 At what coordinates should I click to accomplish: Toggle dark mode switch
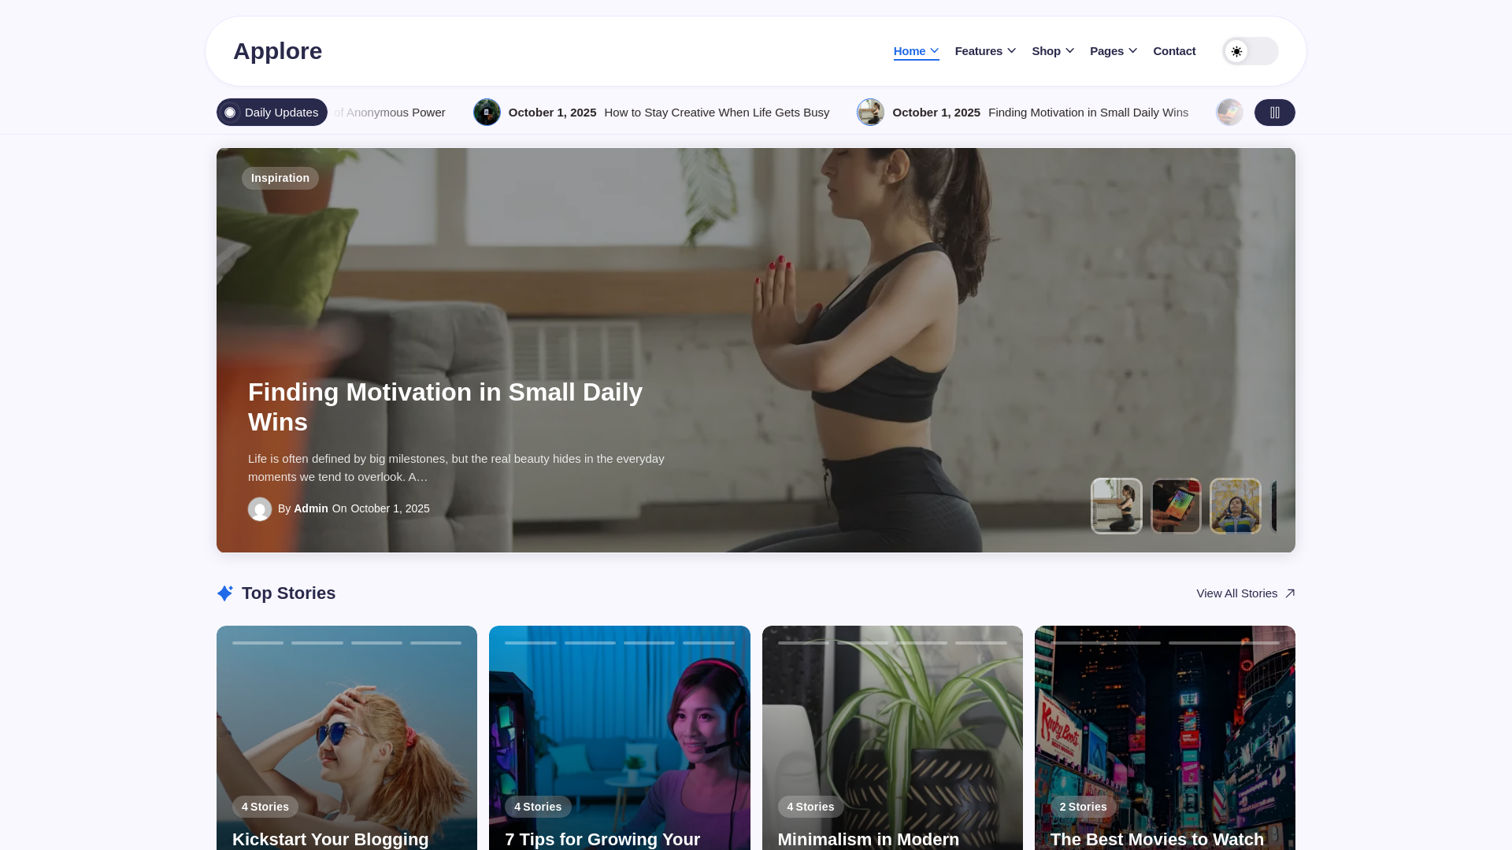1250,51
